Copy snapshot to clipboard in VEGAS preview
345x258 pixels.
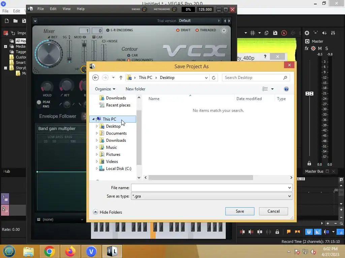pyautogui.click(x=266, y=33)
